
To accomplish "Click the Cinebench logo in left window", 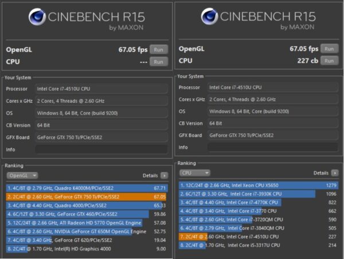I will click(x=37, y=17).
